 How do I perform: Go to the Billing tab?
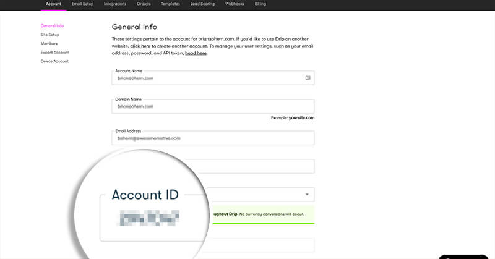(260, 4)
